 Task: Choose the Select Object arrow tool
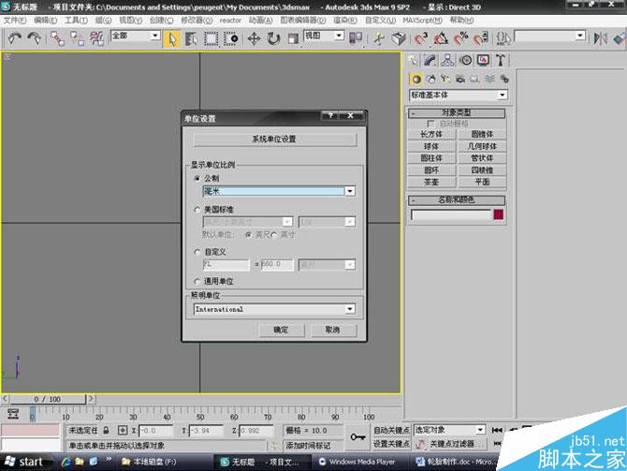[x=172, y=38]
